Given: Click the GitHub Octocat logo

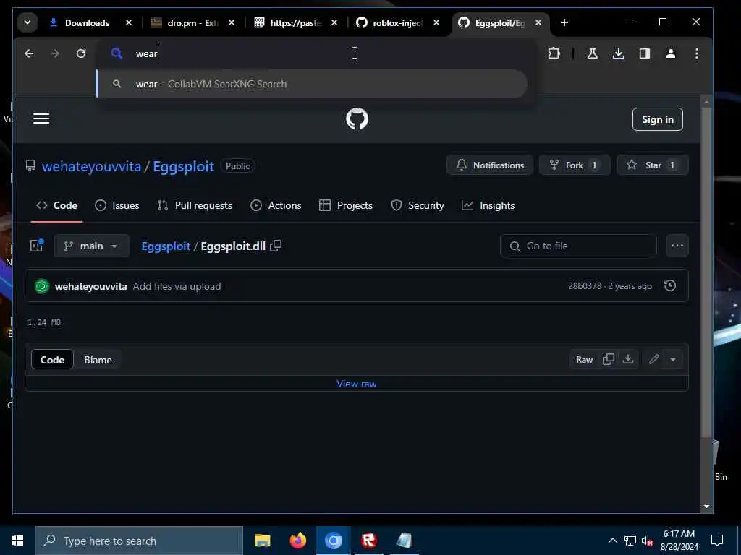Looking at the screenshot, I should (x=357, y=119).
